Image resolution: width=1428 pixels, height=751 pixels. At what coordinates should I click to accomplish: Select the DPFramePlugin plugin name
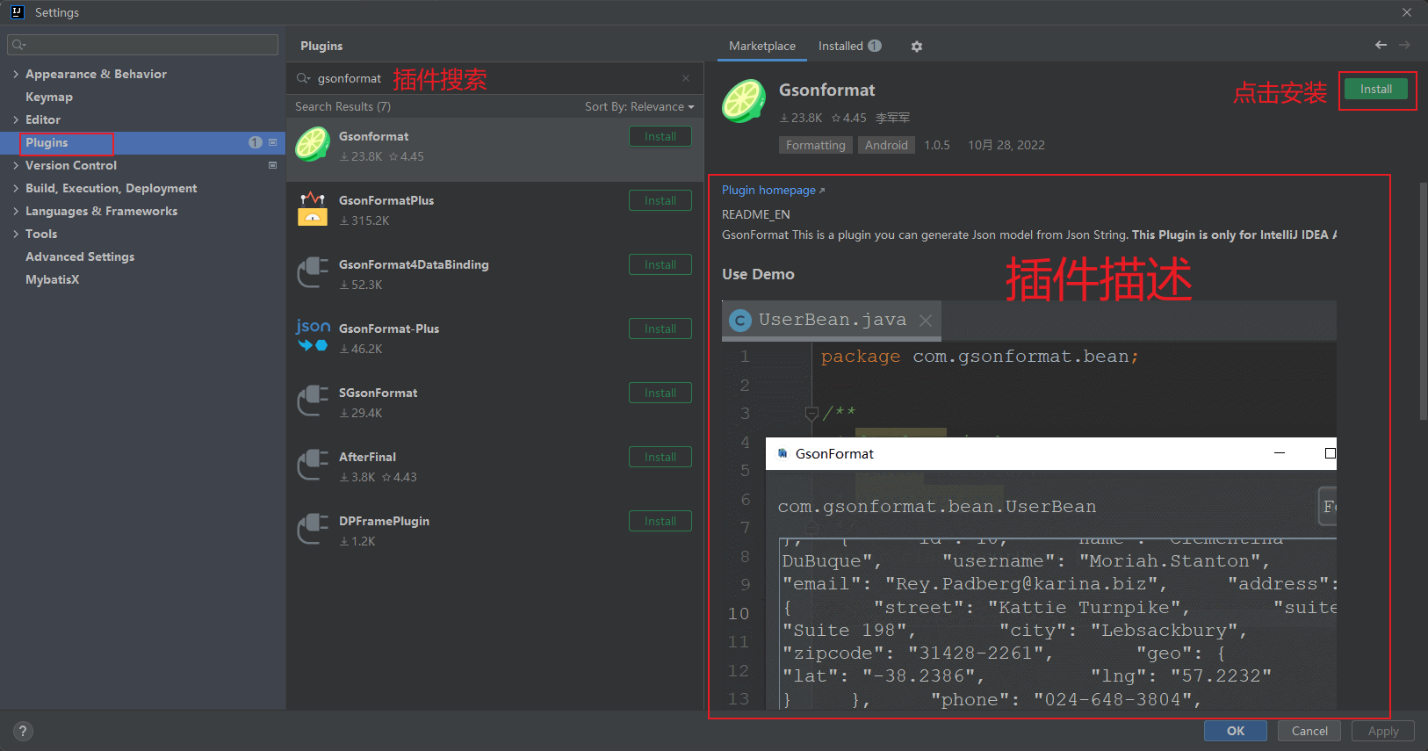(x=384, y=521)
